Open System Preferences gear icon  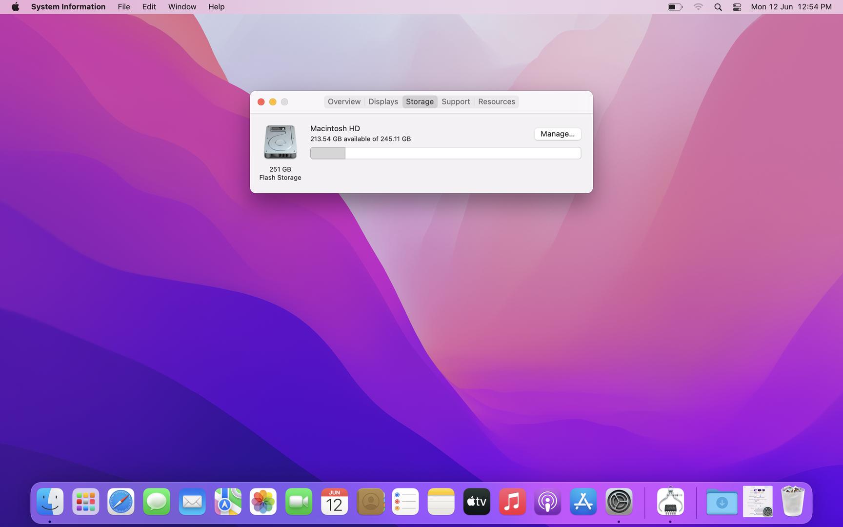[619, 502]
